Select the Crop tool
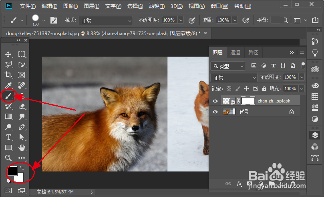The width and height of the screenshot is (324, 197). point(8,75)
